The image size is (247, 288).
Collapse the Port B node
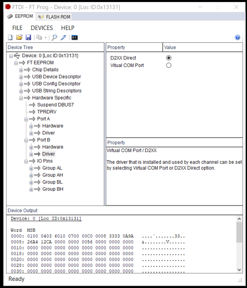(x=26, y=140)
